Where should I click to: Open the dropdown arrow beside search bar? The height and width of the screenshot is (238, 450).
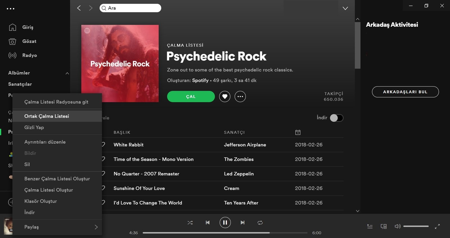click(345, 8)
